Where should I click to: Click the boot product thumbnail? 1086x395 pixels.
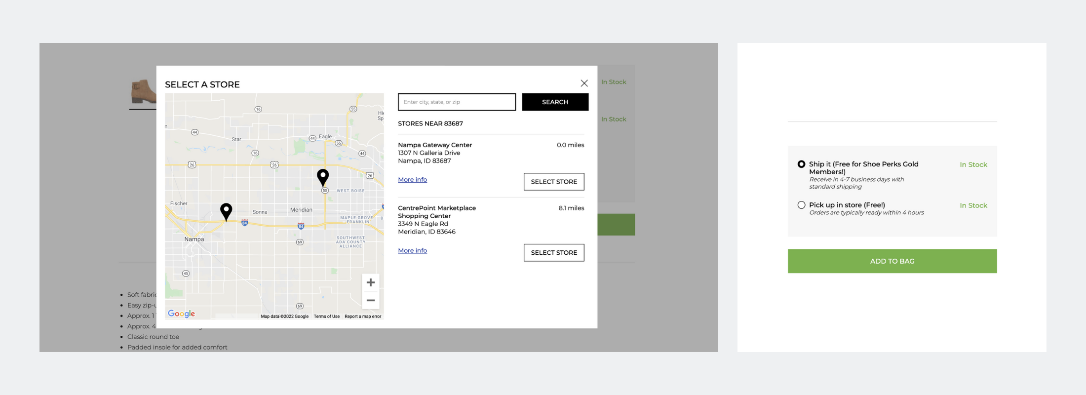(x=143, y=93)
